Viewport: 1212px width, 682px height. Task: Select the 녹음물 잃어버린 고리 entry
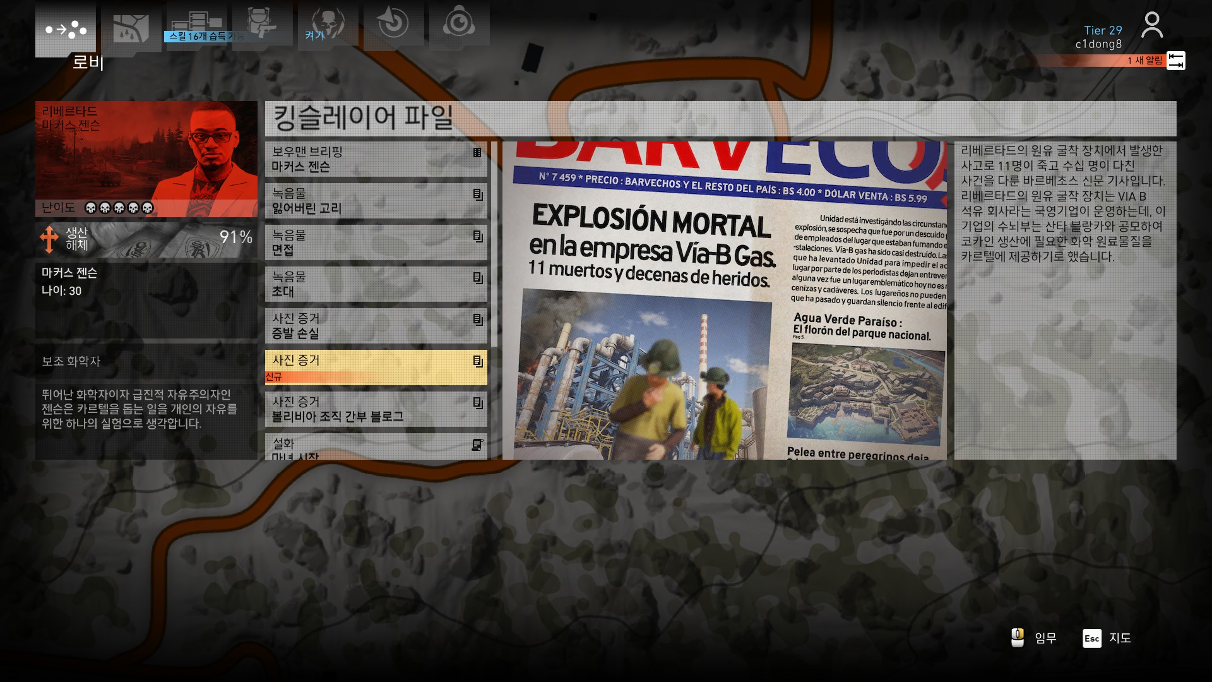point(376,201)
